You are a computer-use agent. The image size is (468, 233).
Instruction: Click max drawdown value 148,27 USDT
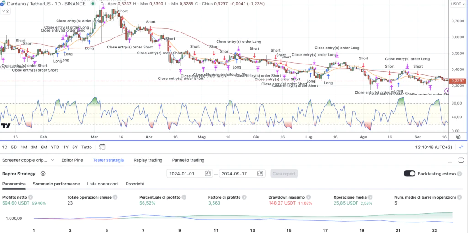(x=282, y=203)
